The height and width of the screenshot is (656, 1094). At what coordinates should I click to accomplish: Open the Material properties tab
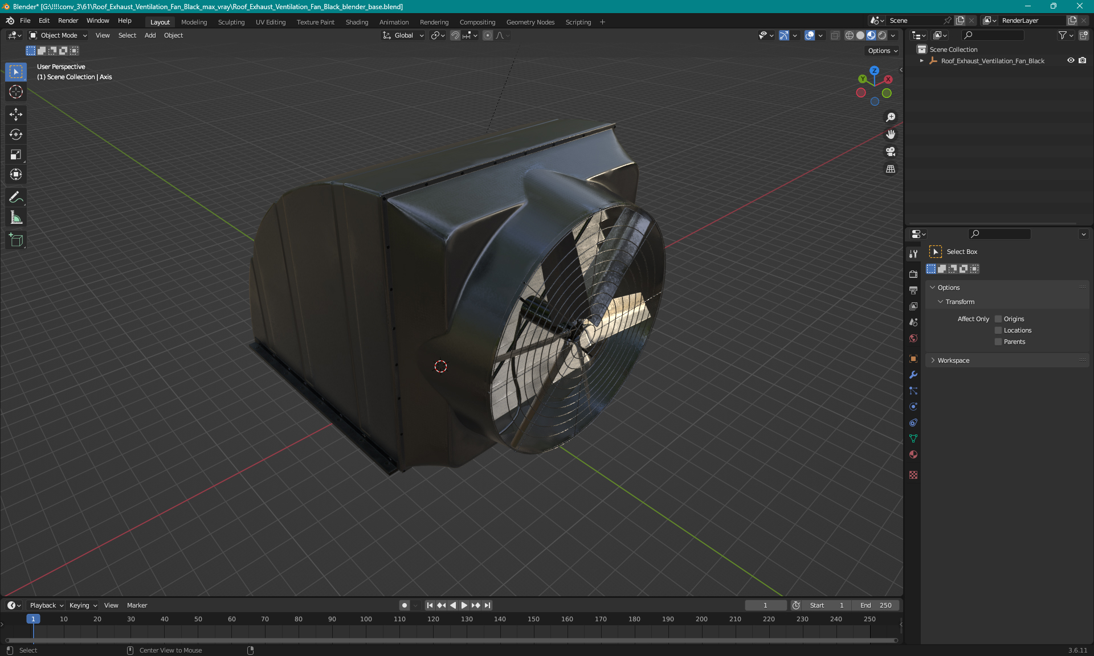coord(913,454)
